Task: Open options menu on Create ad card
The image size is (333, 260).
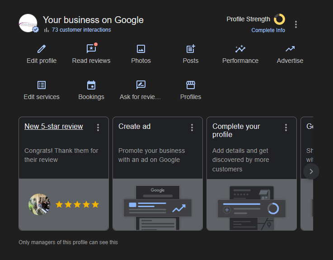Action: click(x=192, y=128)
